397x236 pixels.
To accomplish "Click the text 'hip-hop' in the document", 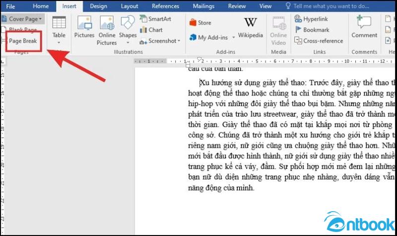I will pyautogui.click(x=199, y=104).
